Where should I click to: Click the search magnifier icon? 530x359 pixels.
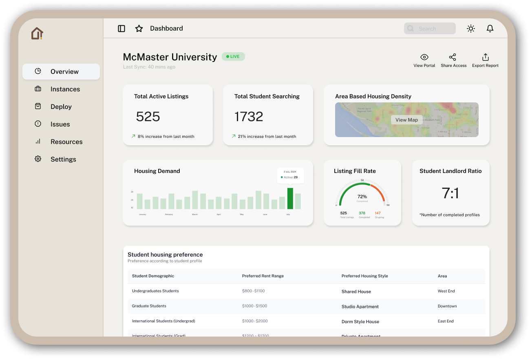pos(411,29)
